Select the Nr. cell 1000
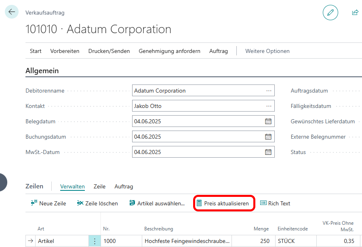Screen dimensions: 362x247 pyautogui.click(x=122, y=241)
